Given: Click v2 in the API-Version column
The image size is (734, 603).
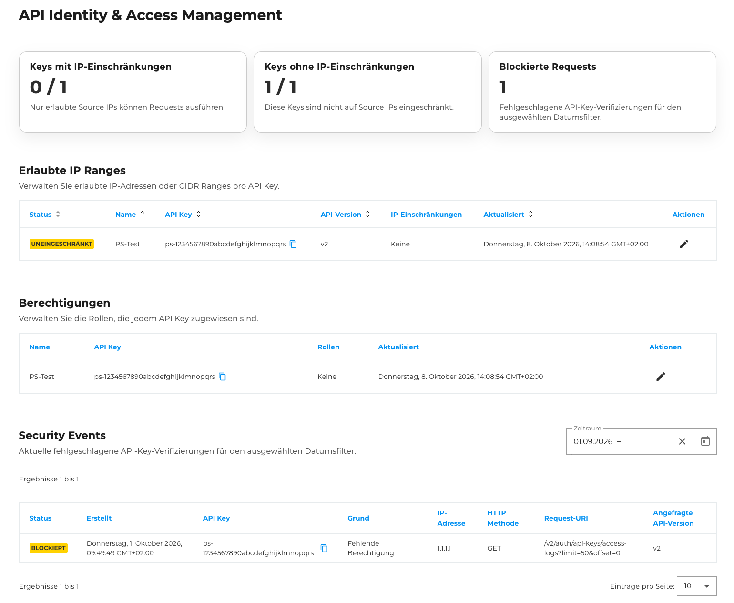Looking at the screenshot, I should (324, 244).
